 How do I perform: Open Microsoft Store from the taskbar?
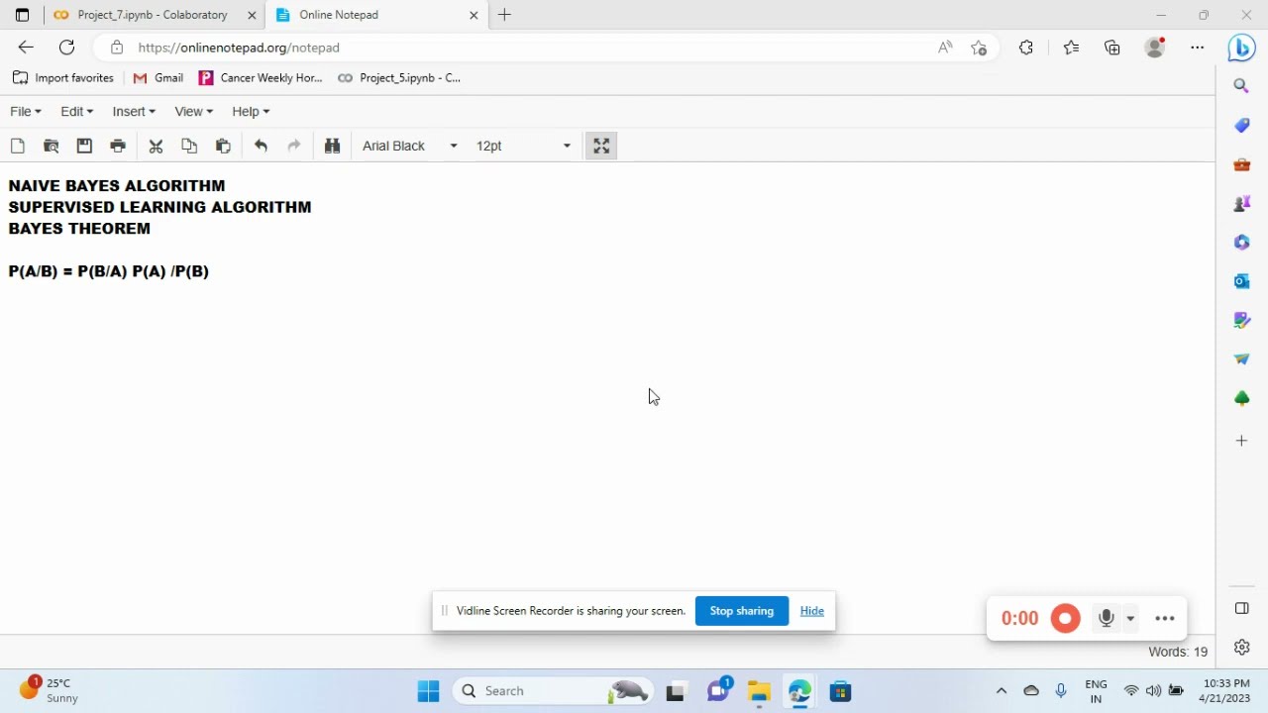pyautogui.click(x=840, y=691)
